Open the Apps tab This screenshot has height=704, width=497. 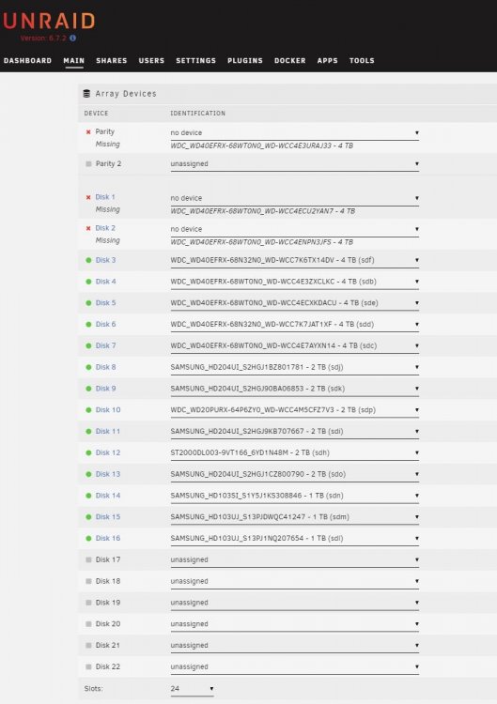(x=328, y=61)
